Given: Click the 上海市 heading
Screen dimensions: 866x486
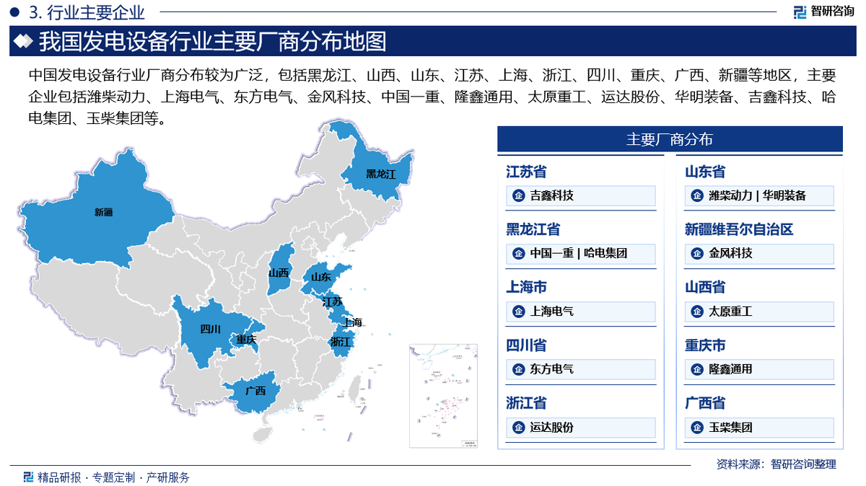Looking at the screenshot, I should point(526,288).
